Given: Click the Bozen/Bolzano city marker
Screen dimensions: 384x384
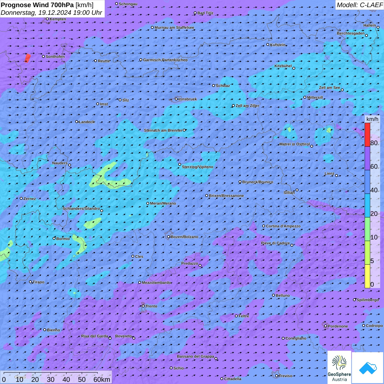Looking at the screenshot, I should point(169,237).
